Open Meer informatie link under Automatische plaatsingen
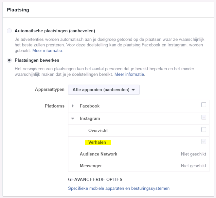This screenshot has height=198, width=216. click(x=47, y=51)
